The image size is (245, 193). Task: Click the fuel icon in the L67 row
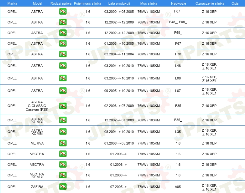click(63, 91)
